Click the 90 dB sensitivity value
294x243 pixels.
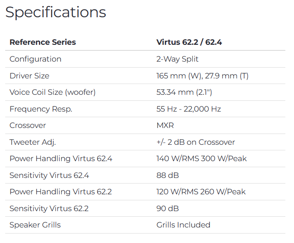(168, 209)
